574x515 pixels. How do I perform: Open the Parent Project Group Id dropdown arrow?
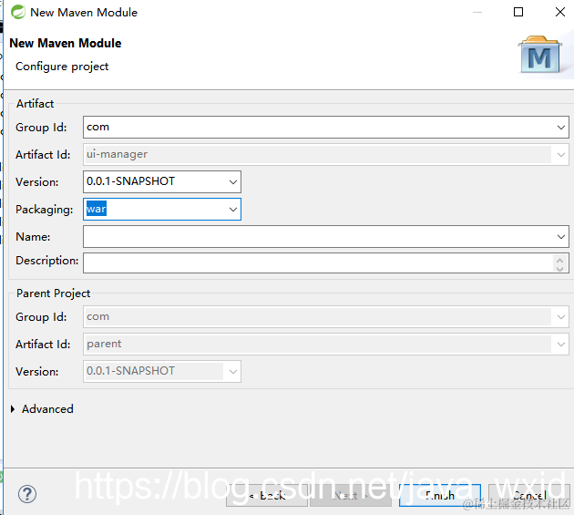tap(561, 316)
